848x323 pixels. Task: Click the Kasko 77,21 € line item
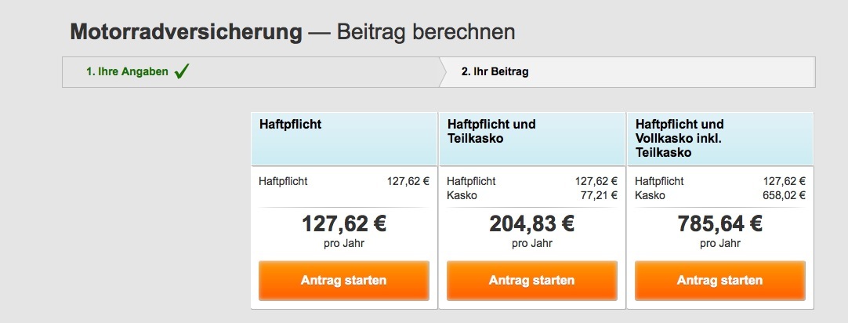[x=531, y=195]
